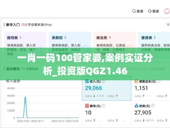
Task: Click help icon next to 利润(元)
Action: [153, 106]
